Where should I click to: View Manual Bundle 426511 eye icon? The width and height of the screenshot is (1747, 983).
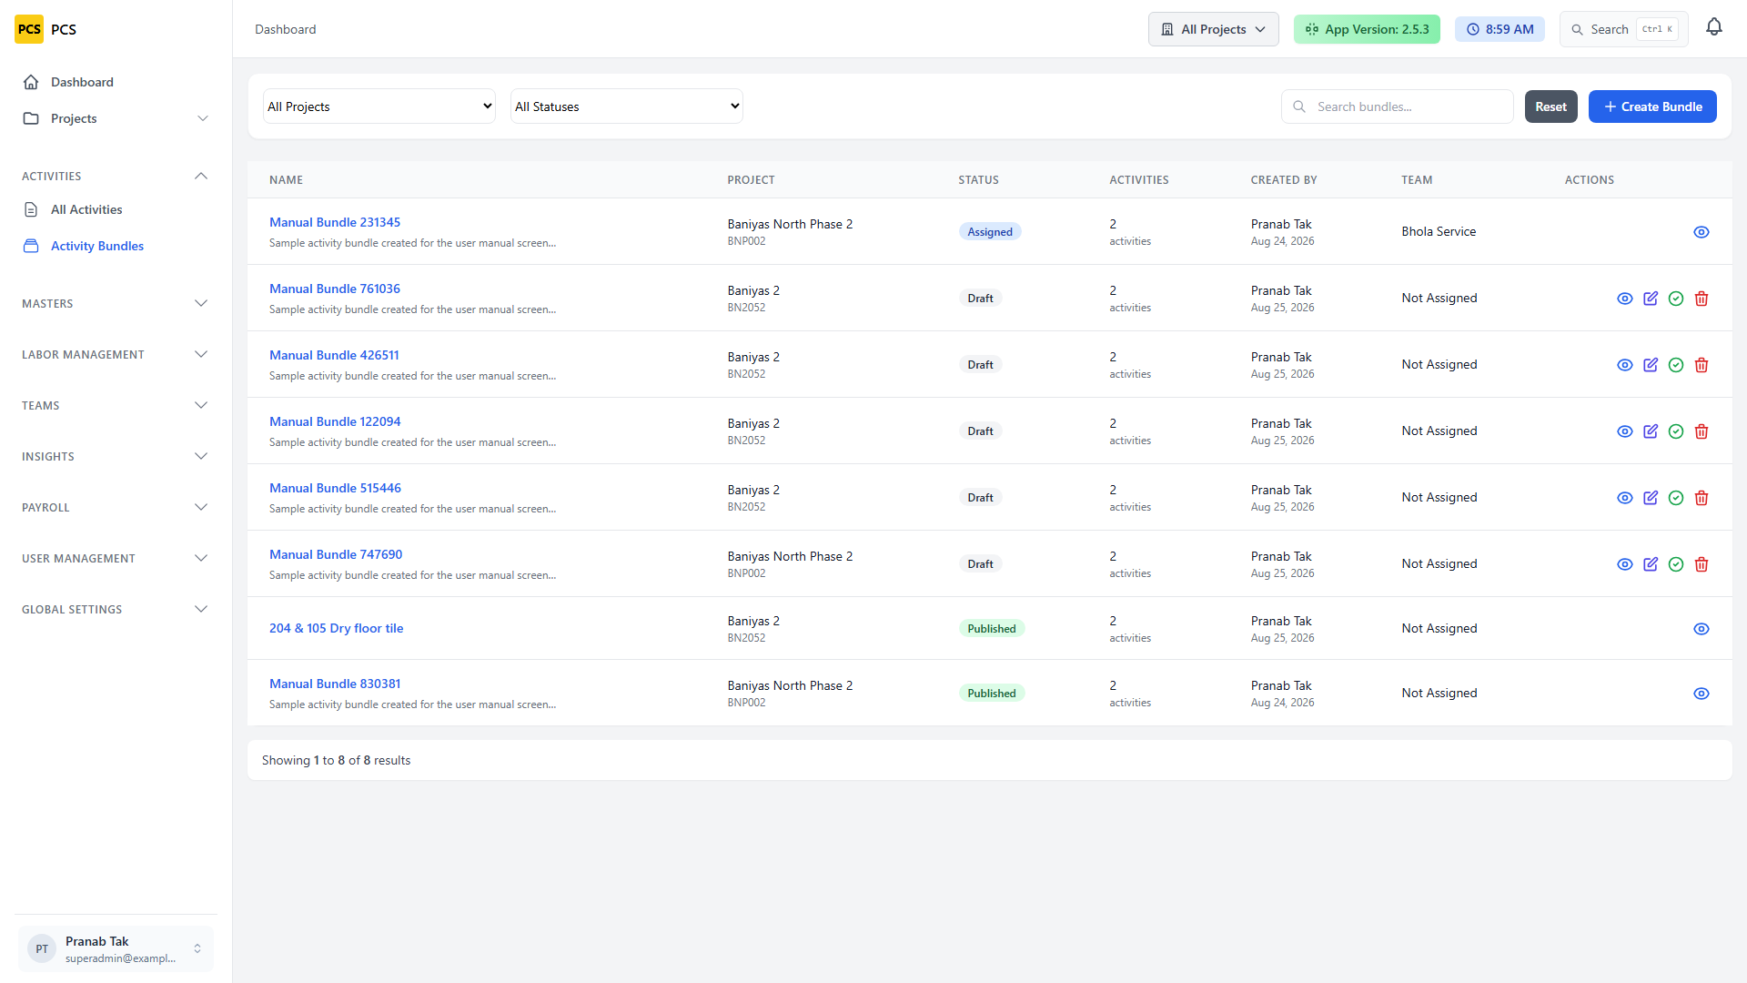tap(1625, 365)
